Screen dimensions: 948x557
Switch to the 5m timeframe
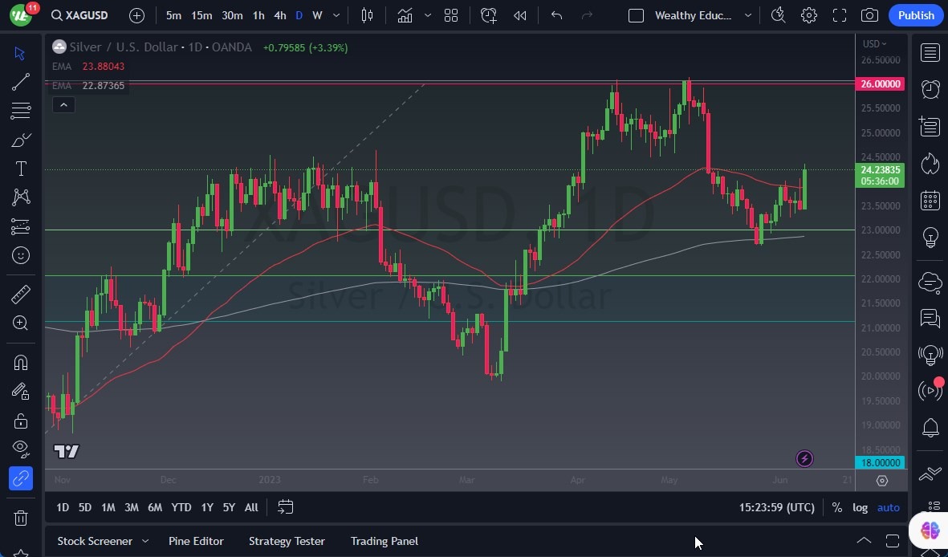tap(173, 15)
